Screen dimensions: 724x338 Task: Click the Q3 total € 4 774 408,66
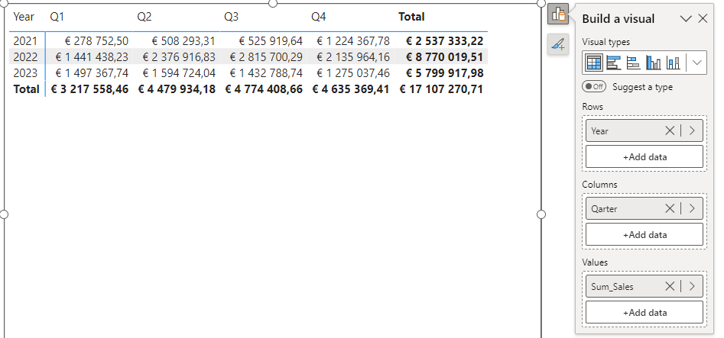264,89
